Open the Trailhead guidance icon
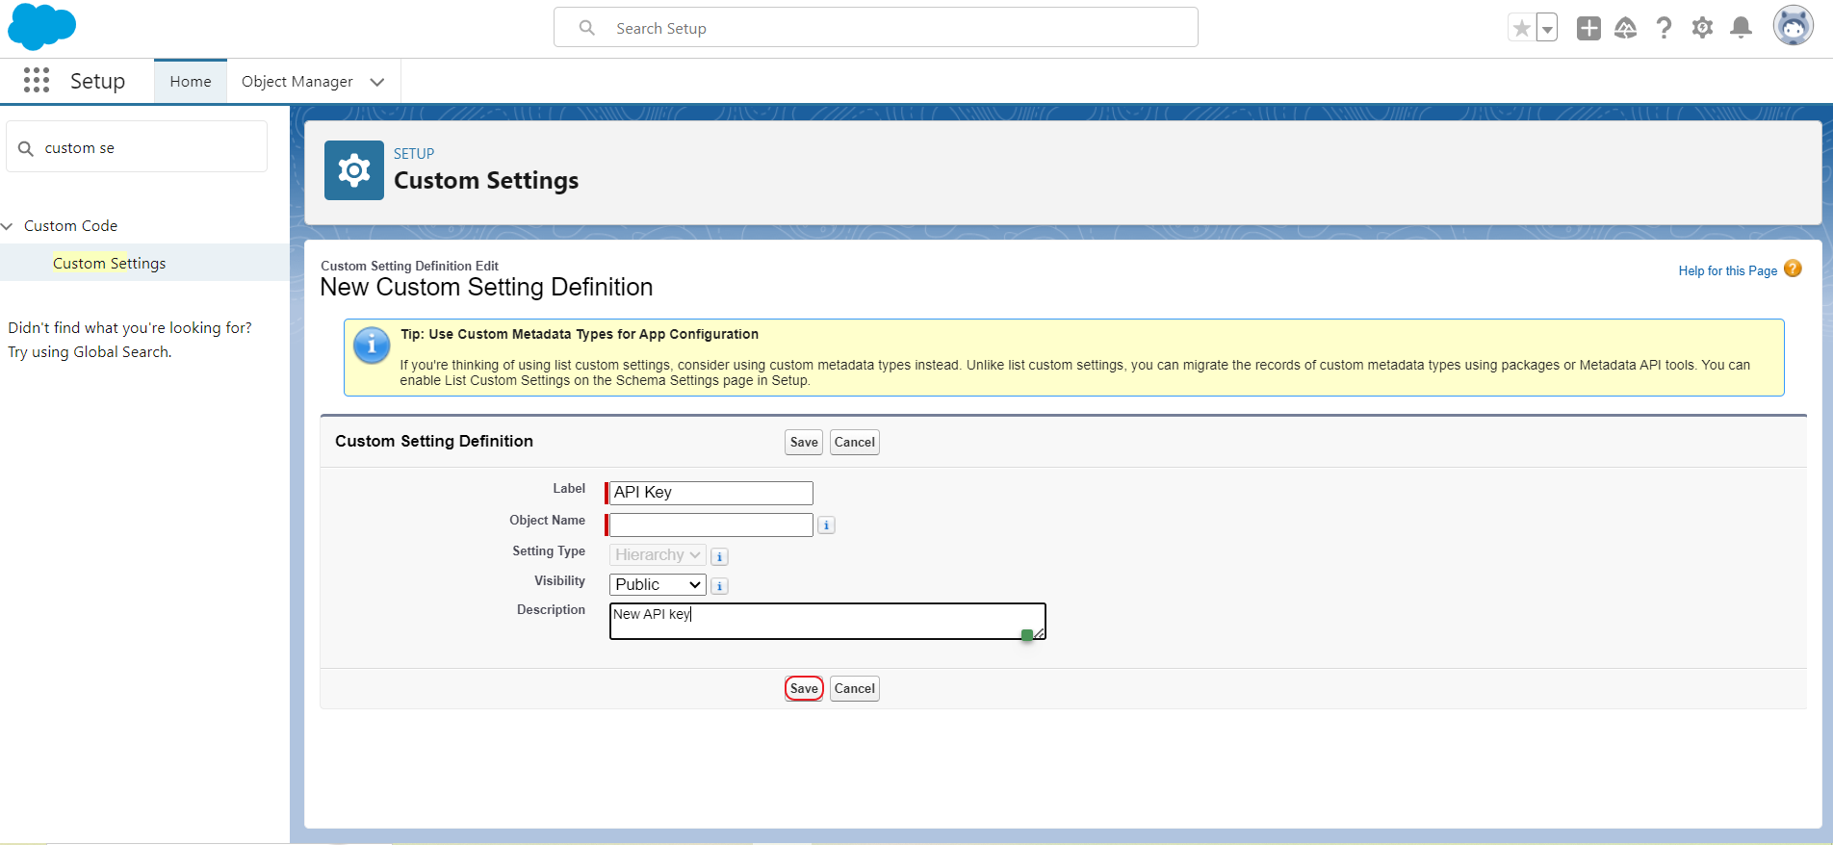Viewport: 1833px width, 845px height. click(x=1626, y=29)
